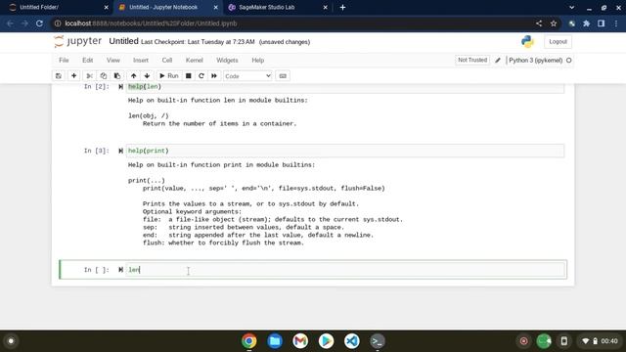Insert a cell below with the plus icon
This screenshot has width=626, height=352.
74,76
